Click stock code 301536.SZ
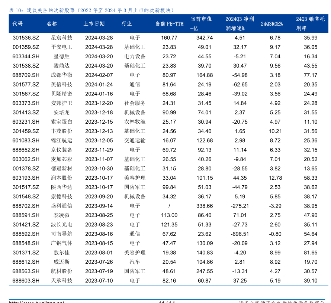The height and width of the screenshot is (303, 331). pyautogui.click(x=26, y=38)
